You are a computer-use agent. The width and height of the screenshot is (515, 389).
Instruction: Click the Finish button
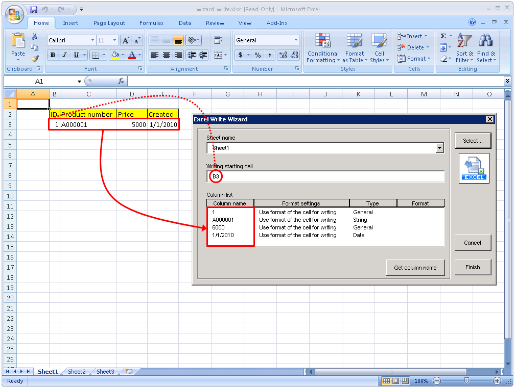click(473, 267)
